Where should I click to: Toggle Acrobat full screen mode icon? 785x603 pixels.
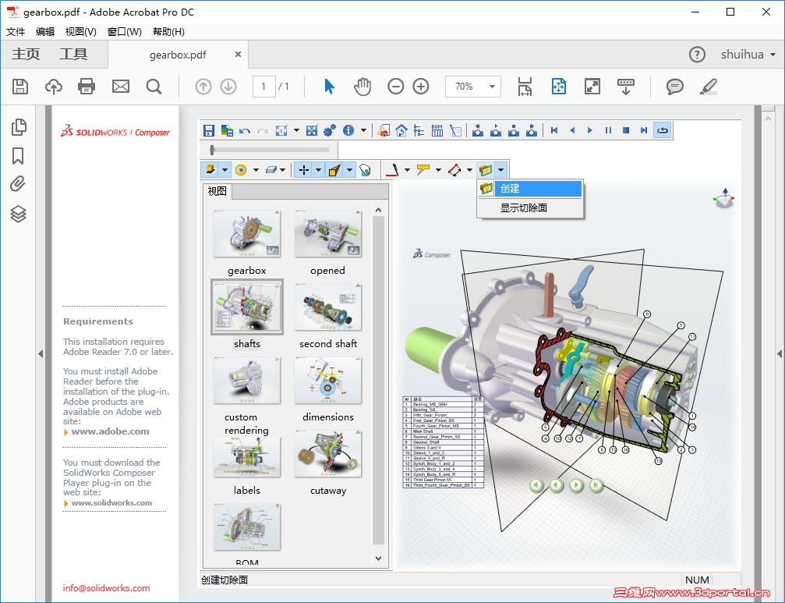pos(592,87)
